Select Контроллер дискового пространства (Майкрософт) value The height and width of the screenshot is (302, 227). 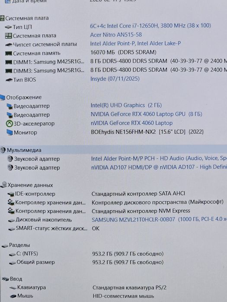pyautogui.click(x=157, y=202)
